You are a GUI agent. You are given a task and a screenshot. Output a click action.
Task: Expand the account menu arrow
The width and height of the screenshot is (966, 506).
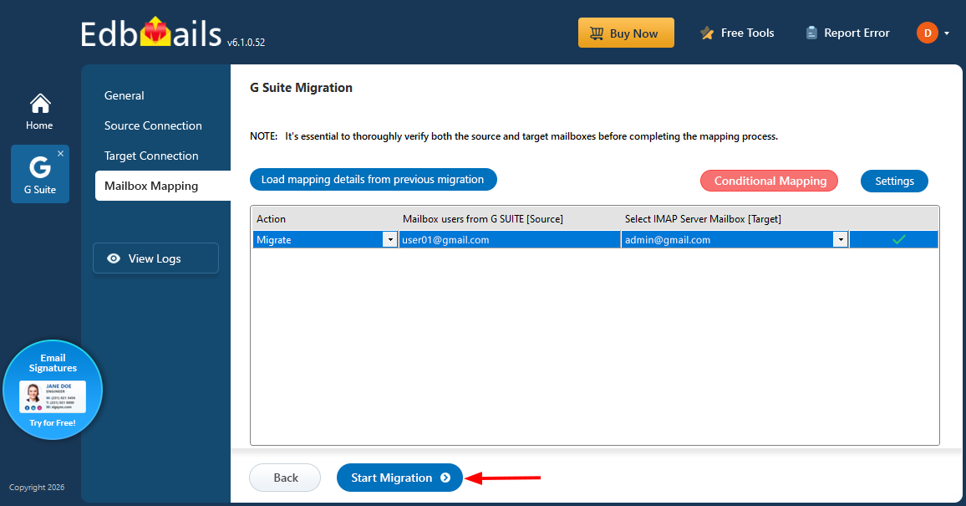point(947,33)
